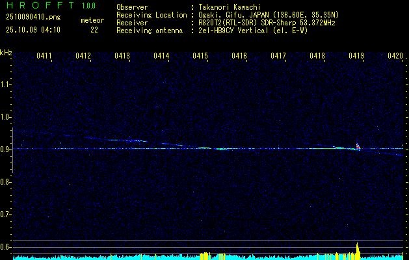Click the kHz axis unit label
This screenshot has width=409, height=260.
6,53
